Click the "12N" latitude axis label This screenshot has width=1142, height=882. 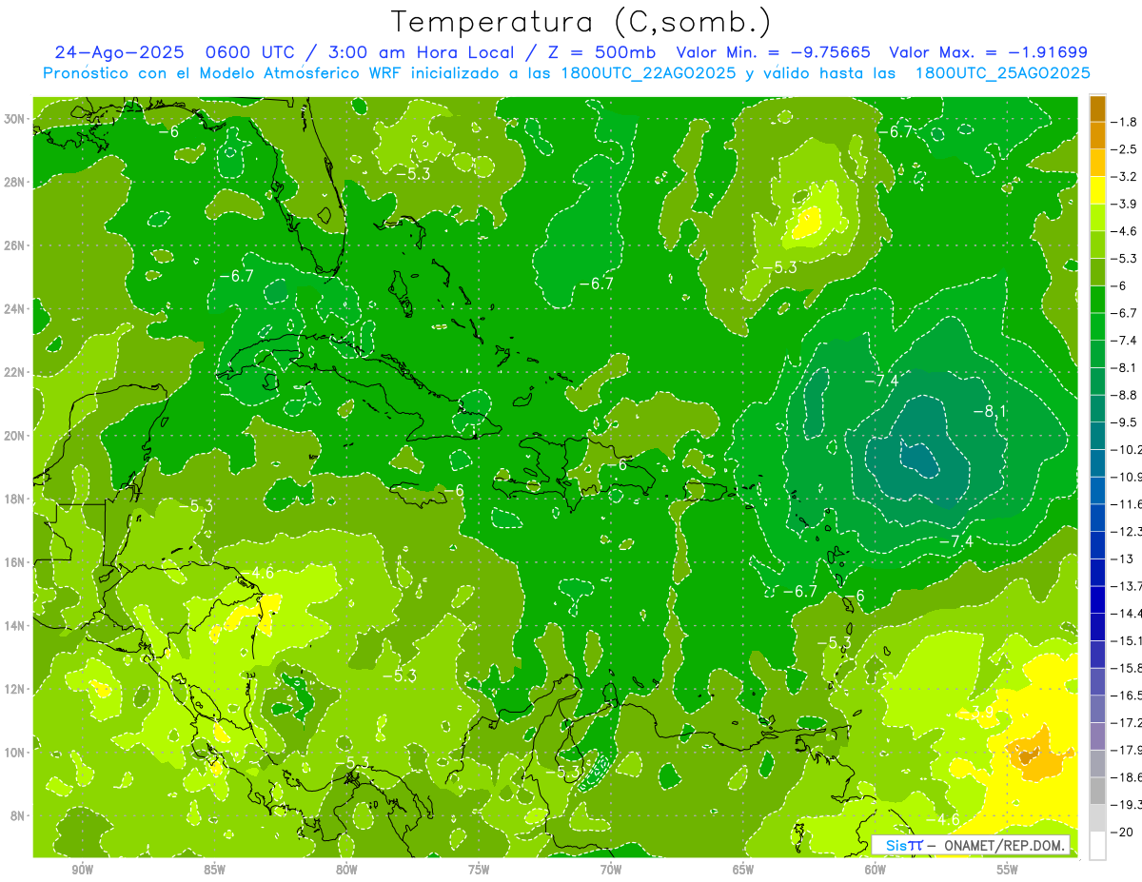[x=15, y=688]
